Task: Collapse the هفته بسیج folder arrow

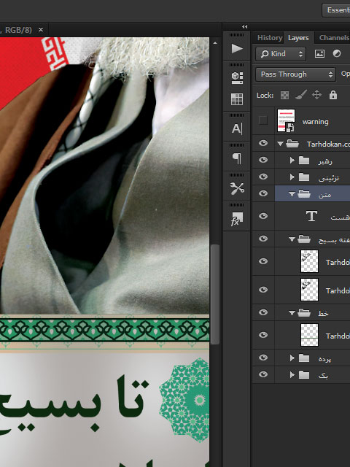Action: click(x=292, y=239)
